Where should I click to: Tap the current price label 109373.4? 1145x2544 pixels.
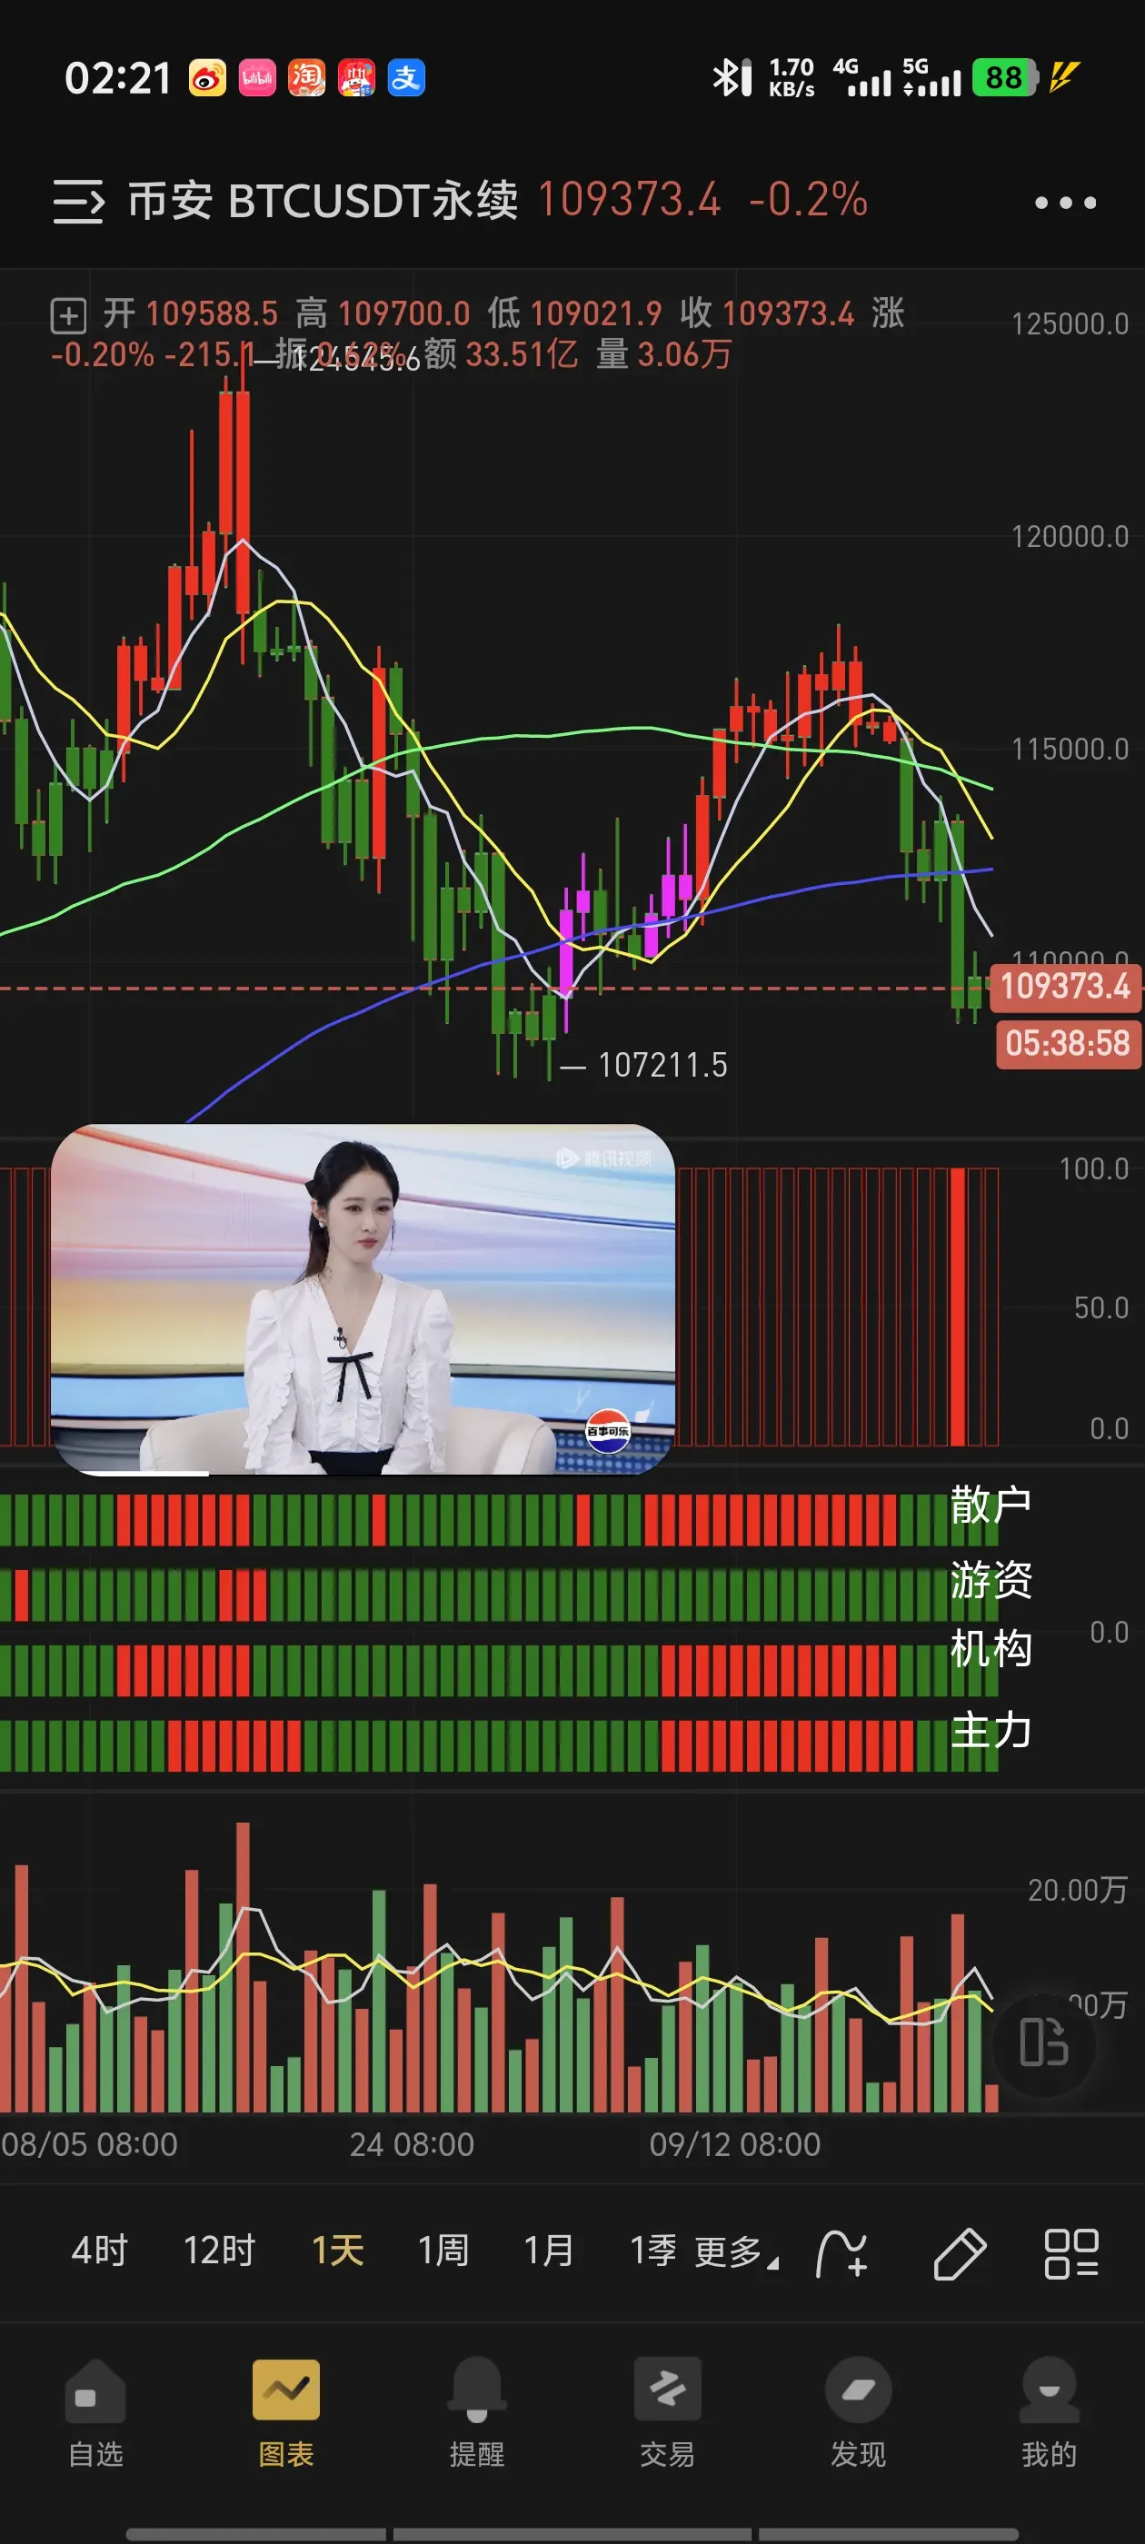coord(1065,986)
